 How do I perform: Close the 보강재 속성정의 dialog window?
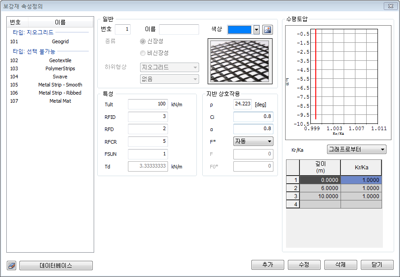pyautogui.click(x=390, y=6)
